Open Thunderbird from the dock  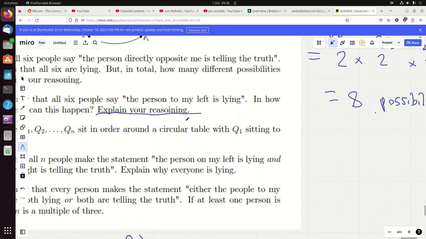pyautogui.click(x=8, y=29)
